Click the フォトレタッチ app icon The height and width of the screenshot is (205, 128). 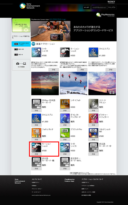pos(36,133)
